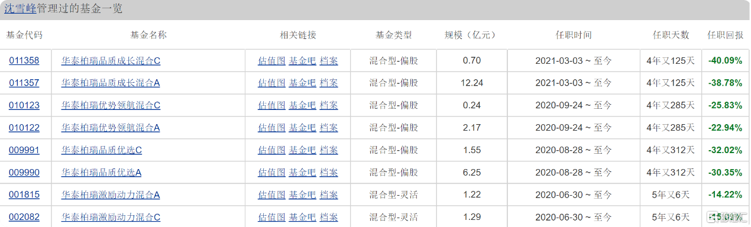Select the -32.02% return value
This screenshot has width=751, height=227.
tap(725, 150)
